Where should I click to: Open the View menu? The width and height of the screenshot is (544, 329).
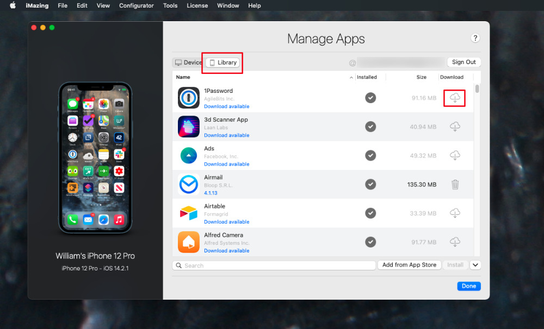[x=103, y=5]
